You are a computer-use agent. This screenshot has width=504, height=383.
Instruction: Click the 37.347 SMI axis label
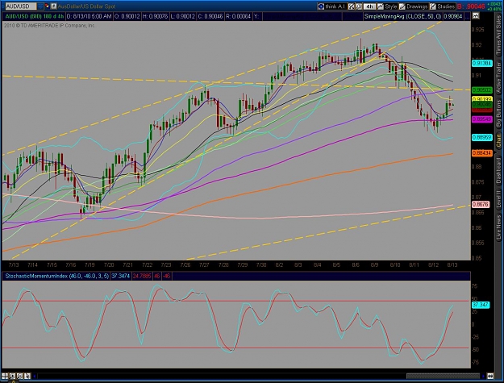481,305
